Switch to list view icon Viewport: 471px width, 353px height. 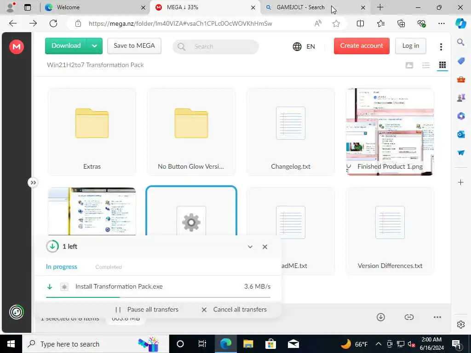click(426, 65)
